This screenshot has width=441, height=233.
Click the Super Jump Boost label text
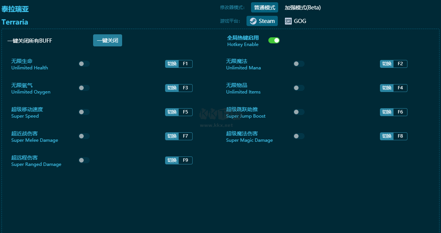pyautogui.click(x=246, y=116)
